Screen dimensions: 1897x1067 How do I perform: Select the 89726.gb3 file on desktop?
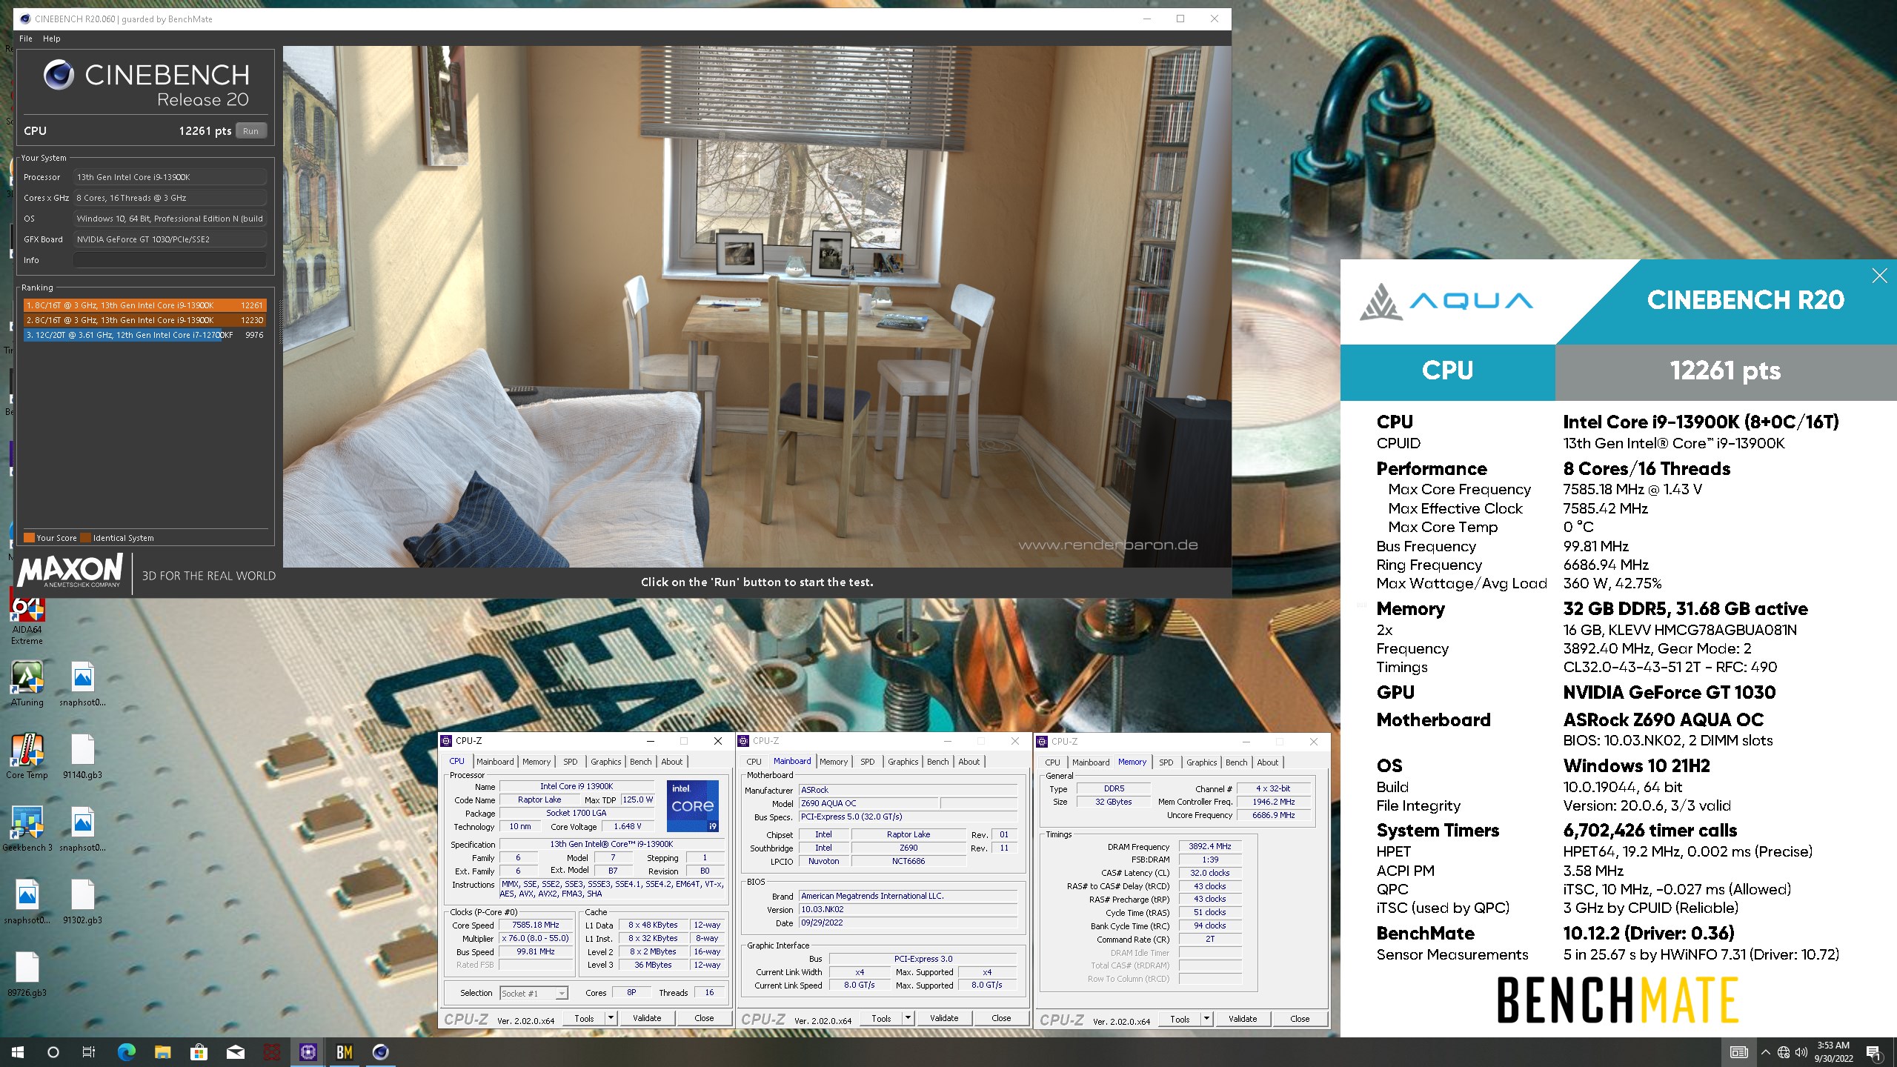pyautogui.click(x=27, y=974)
